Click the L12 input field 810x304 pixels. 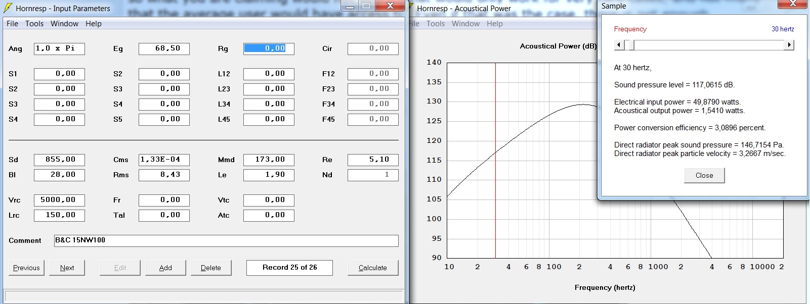[269, 74]
